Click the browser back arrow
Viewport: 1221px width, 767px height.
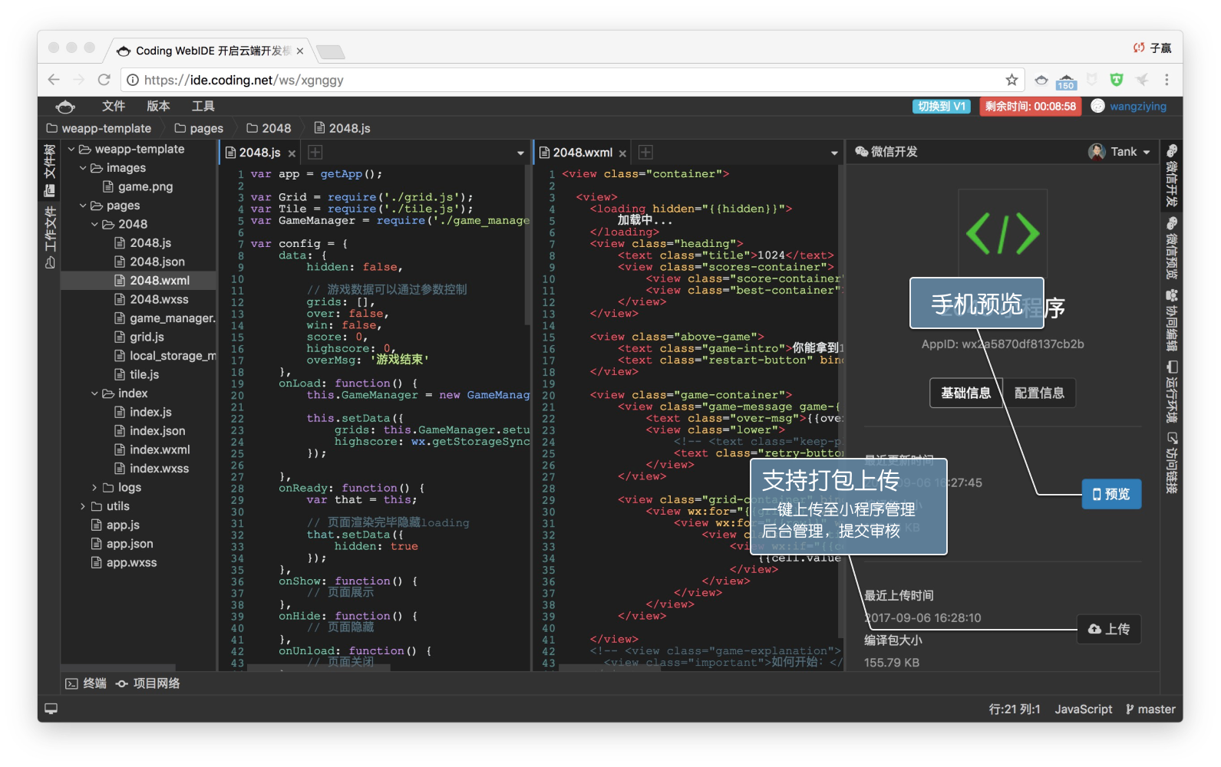click(x=53, y=80)
